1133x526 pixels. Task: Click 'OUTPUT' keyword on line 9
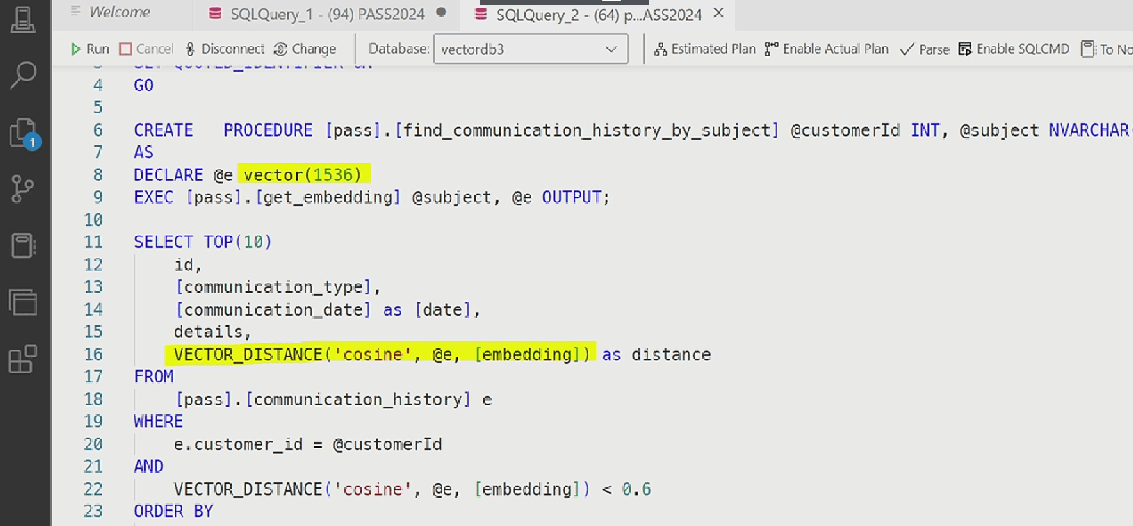pos(572,197)
